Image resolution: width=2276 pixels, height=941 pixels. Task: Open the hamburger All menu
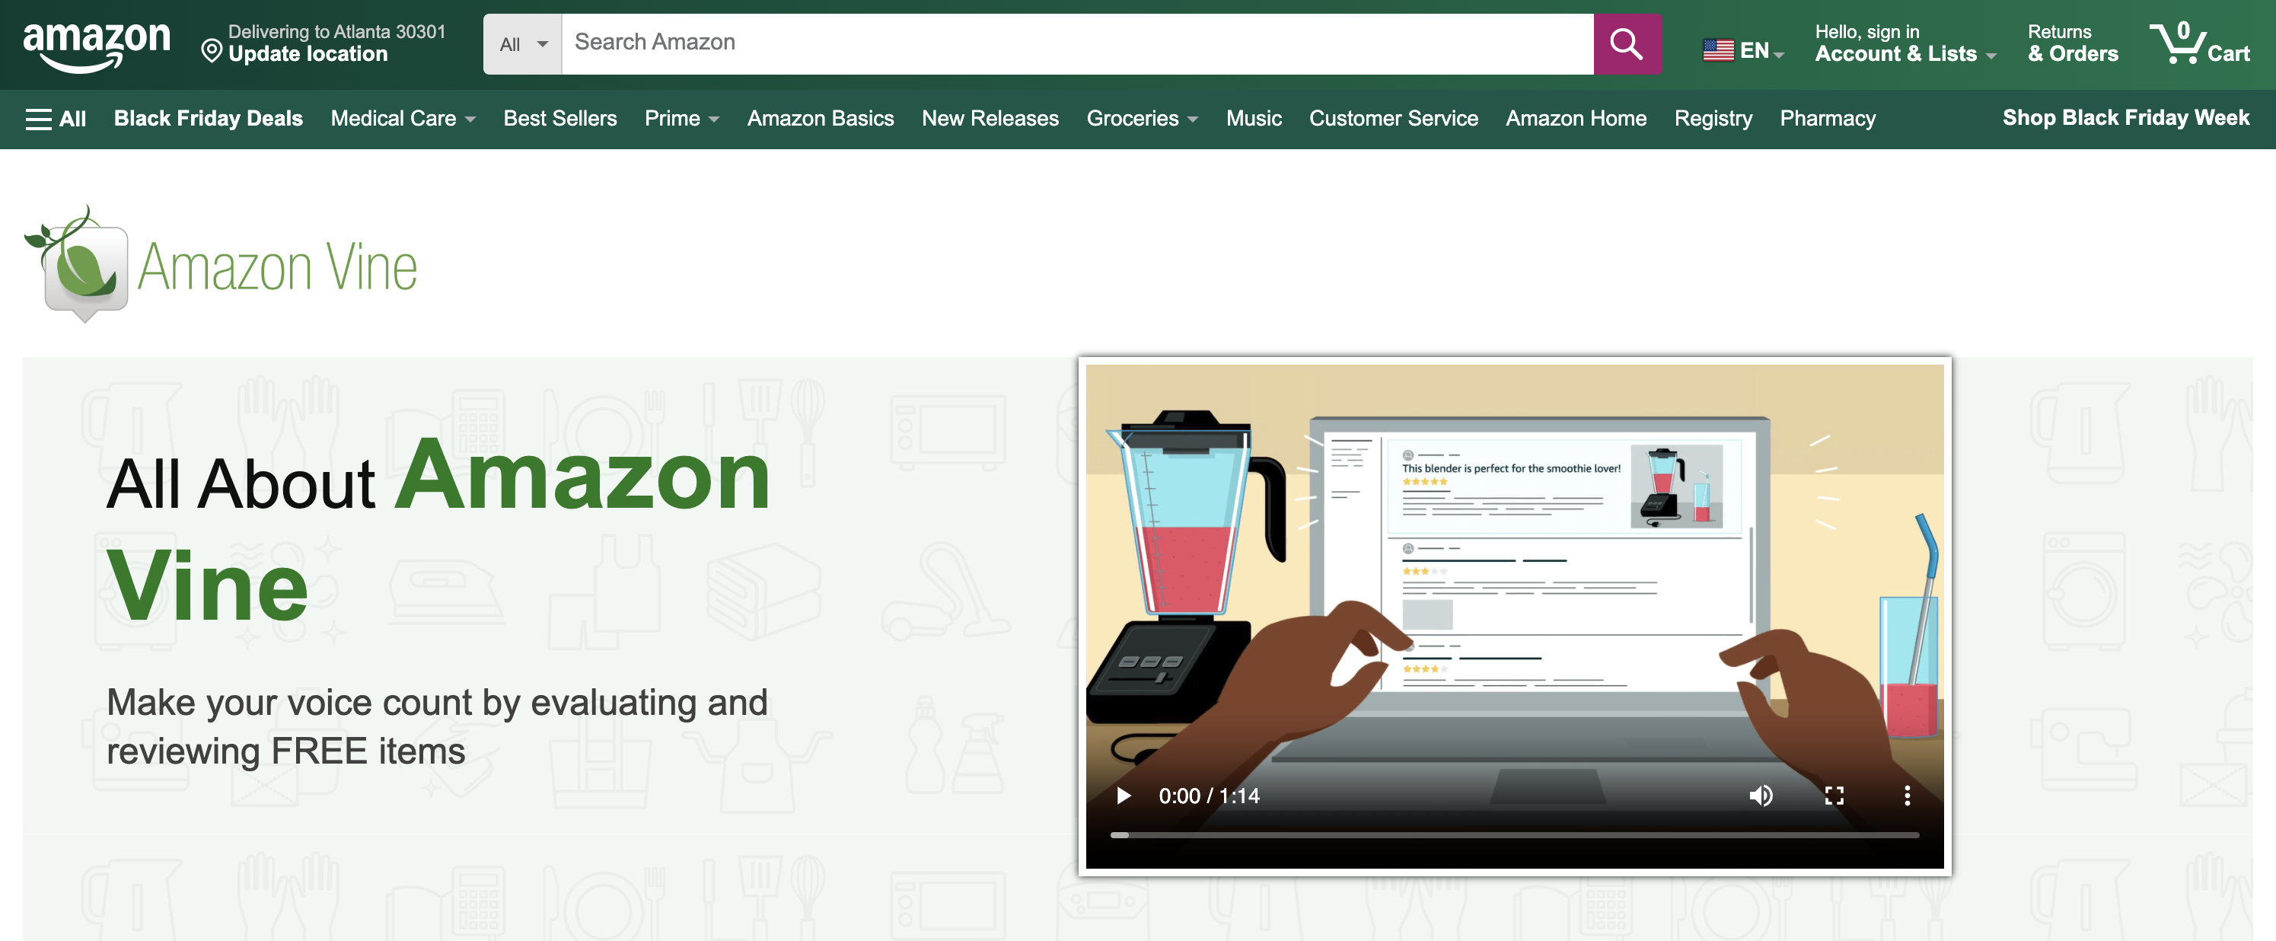56,119
